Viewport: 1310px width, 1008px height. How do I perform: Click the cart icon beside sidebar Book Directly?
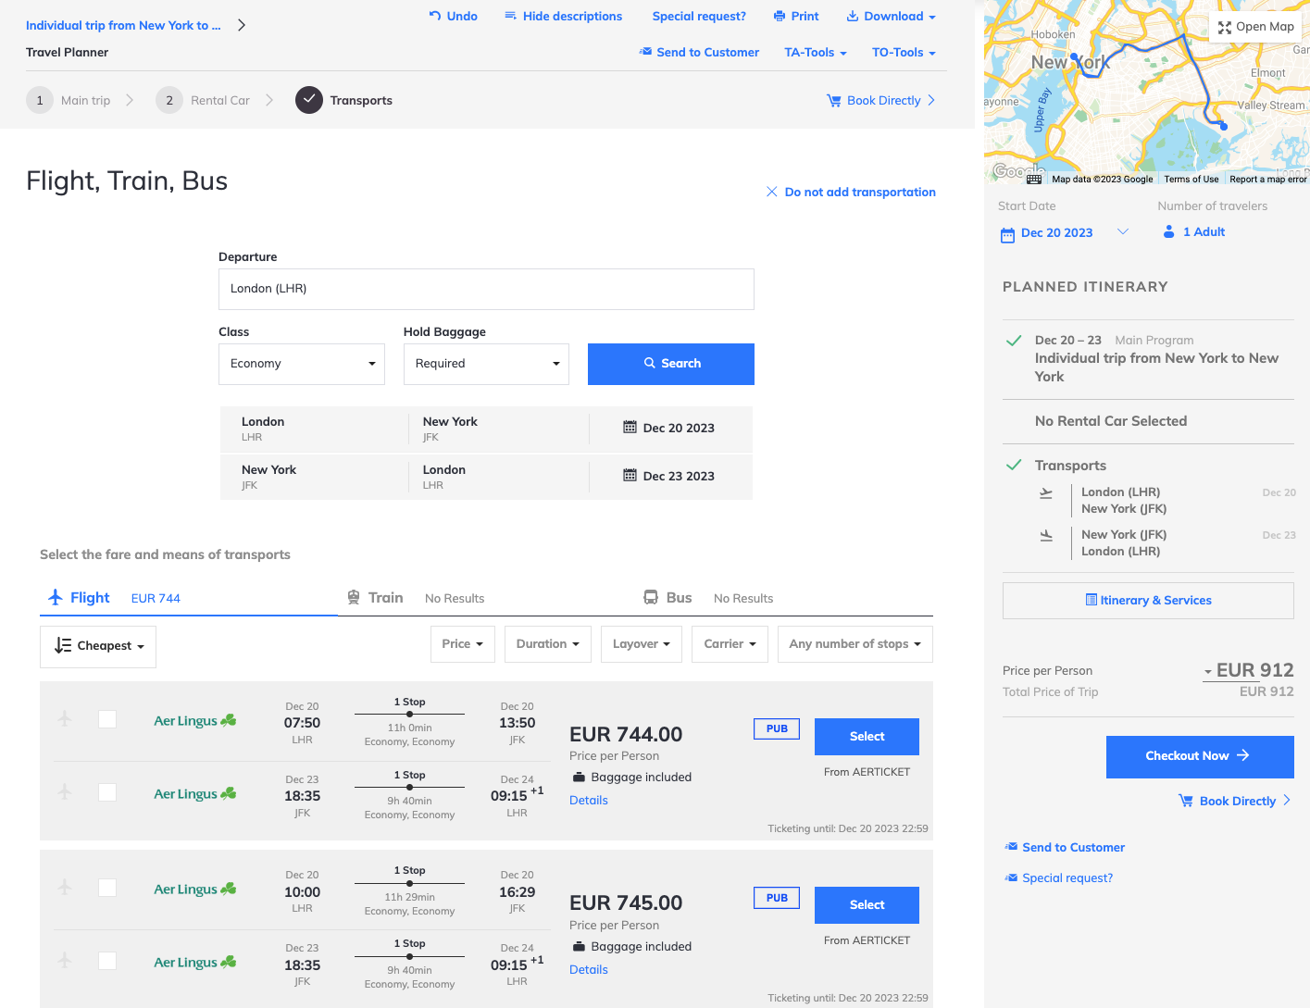[x=1186, y=801]
